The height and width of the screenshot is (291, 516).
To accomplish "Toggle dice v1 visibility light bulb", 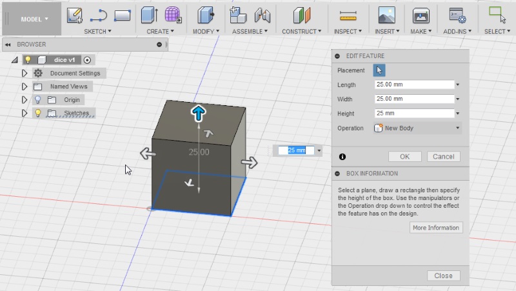I will tap(28, 59).
